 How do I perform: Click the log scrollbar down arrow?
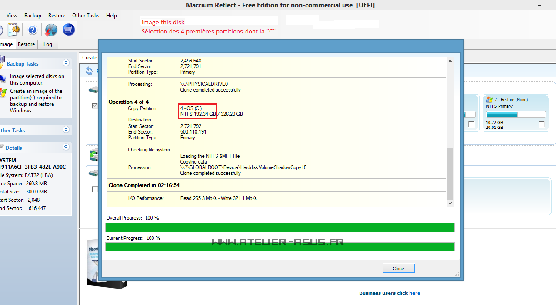(x=450, y=203)
